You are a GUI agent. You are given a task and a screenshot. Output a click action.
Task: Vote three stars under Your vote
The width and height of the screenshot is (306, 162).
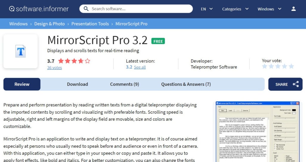click(x=278, y=66)
